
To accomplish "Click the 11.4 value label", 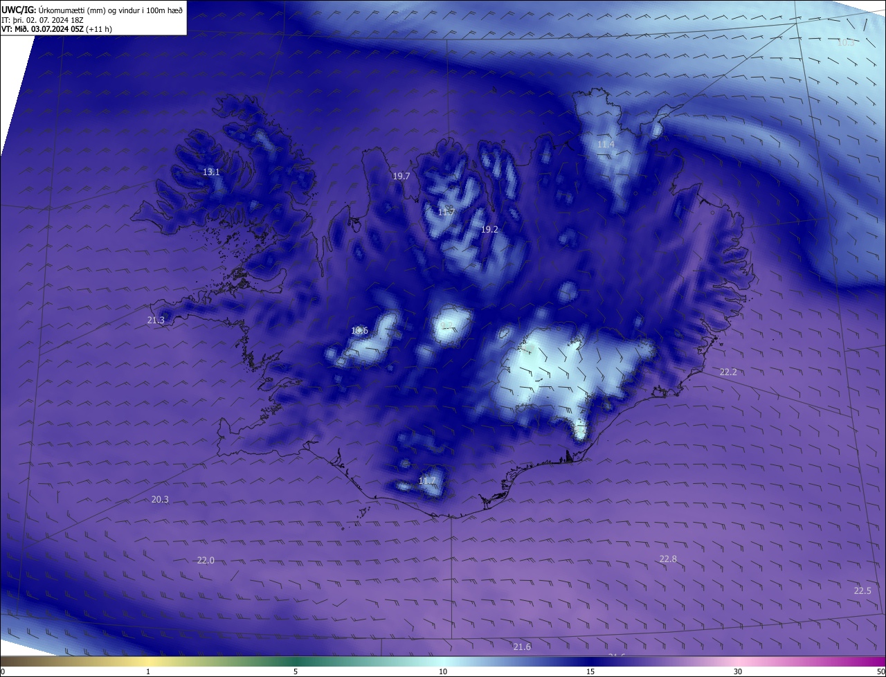I will pyautogui.click(x=606, y=144).
